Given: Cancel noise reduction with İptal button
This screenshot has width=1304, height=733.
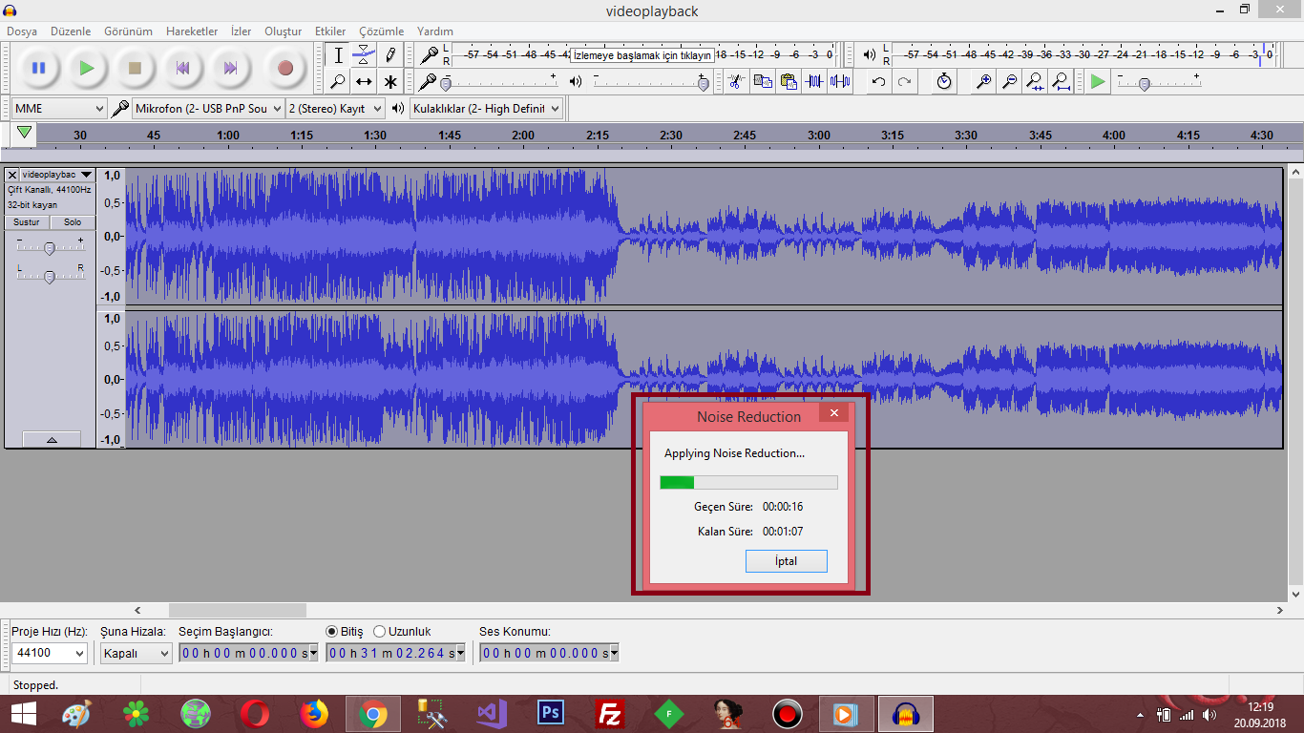Looking at the screenshot, I should (x=787, y=561).
